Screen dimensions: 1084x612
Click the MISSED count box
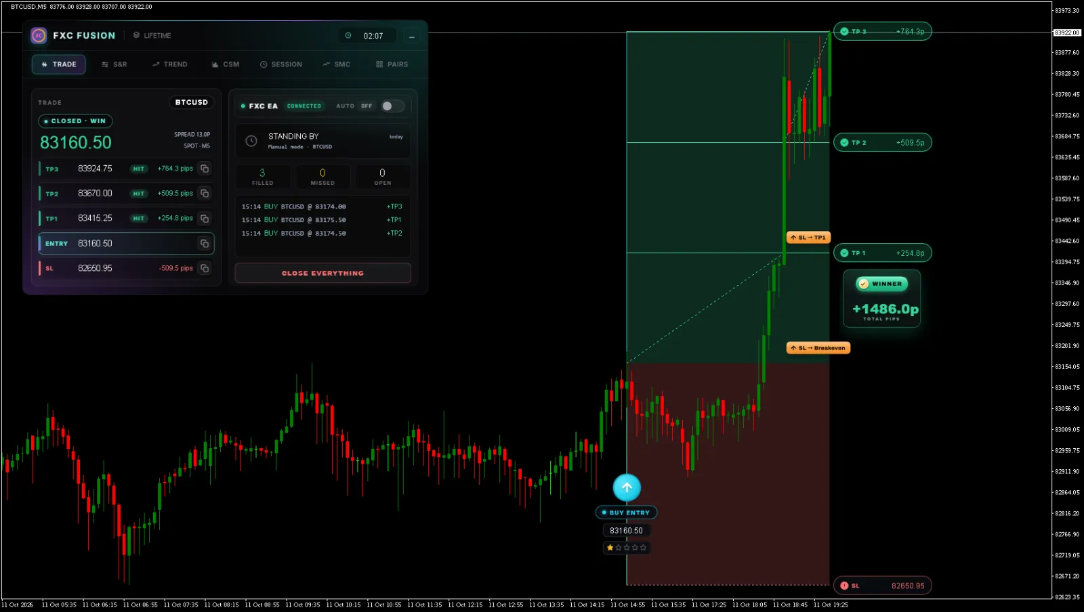coord(322,177)
